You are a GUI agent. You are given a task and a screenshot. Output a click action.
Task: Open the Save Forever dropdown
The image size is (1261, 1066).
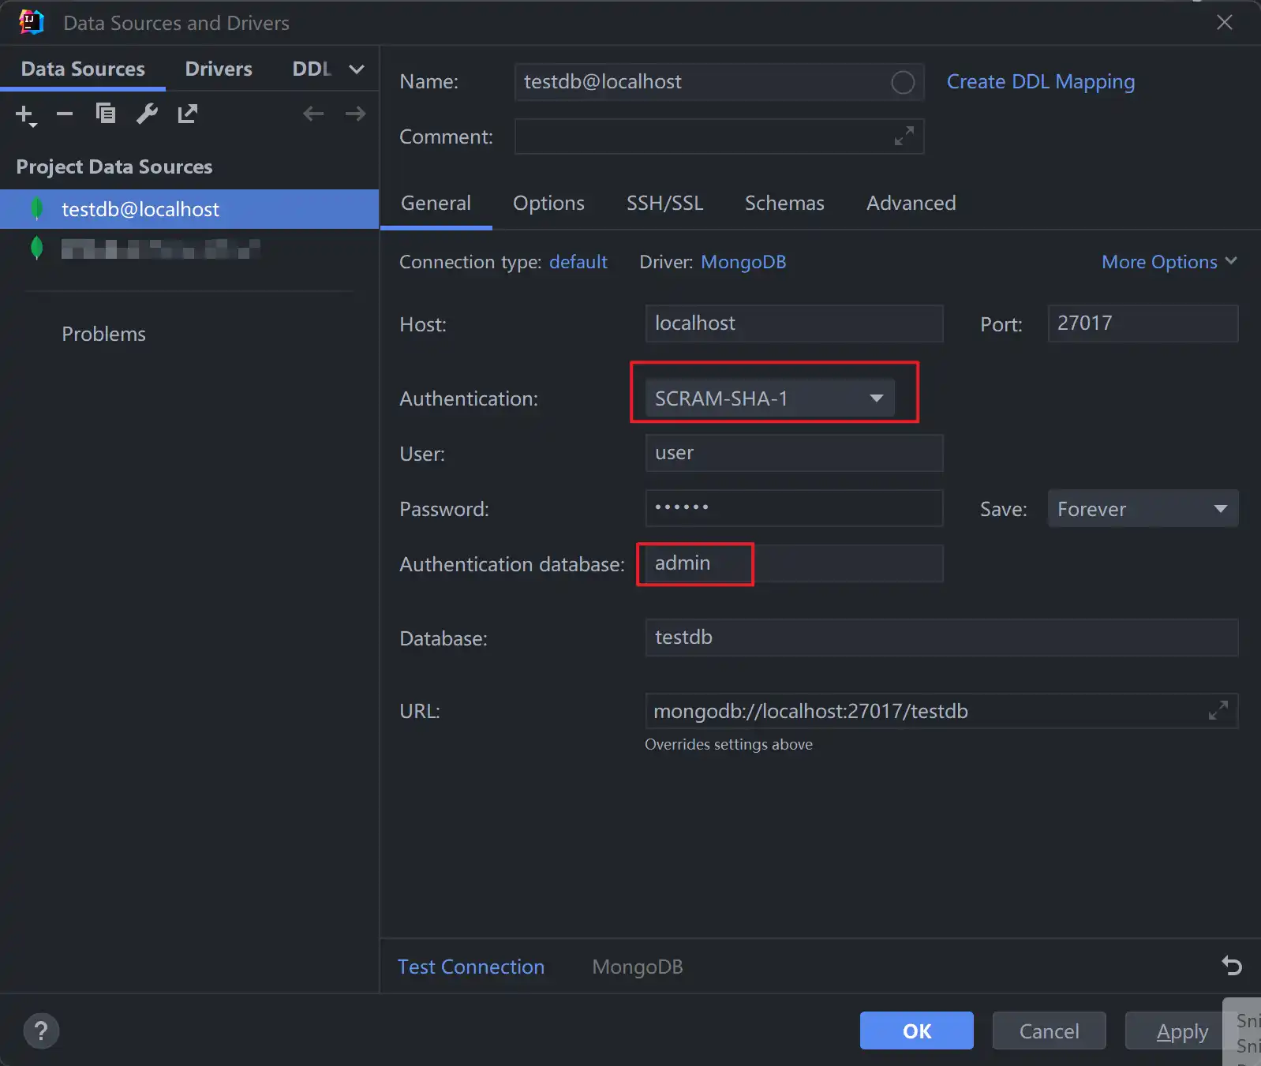[1143, 509]
